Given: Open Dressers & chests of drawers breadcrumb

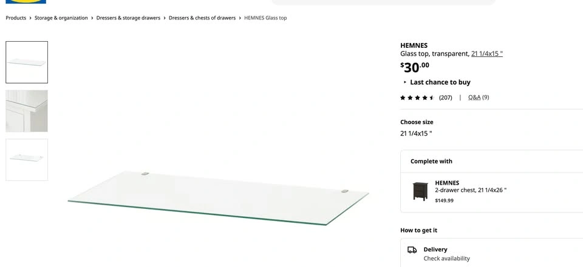Looking at the screenshot, I should pyautogui.click(x=202, y=18).
